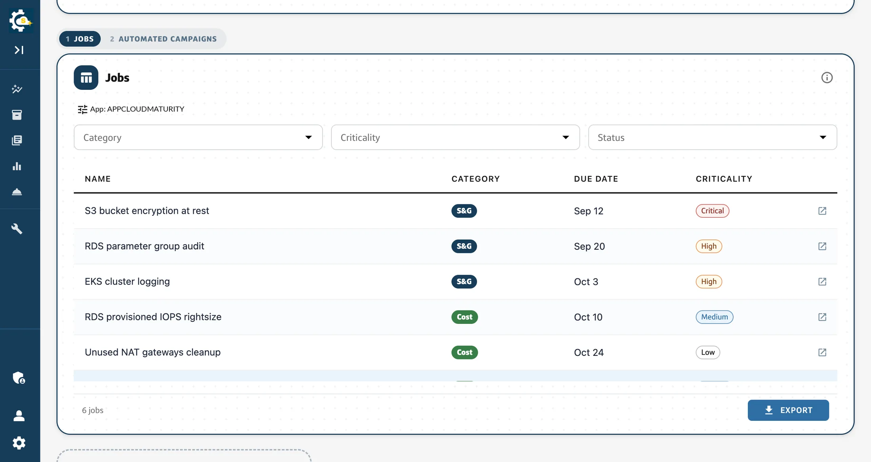
Task: Click the 'Oct 24' due date
Action: click(x=589, y=352)
